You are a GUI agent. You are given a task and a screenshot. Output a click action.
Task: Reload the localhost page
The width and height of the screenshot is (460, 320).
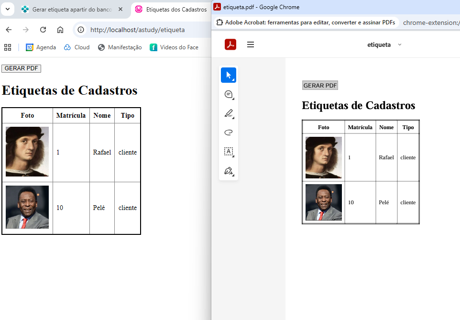coord(43,30)
